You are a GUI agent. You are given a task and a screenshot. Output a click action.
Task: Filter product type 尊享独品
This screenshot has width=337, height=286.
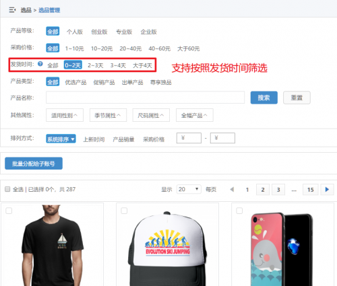[x=161, y=82]
